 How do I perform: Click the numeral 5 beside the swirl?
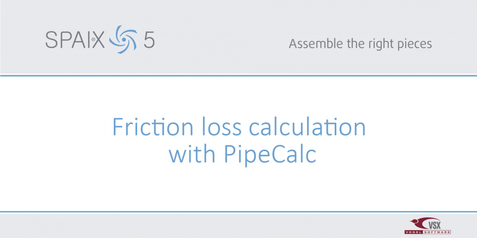pyautogui.click(x=149, y=40)
